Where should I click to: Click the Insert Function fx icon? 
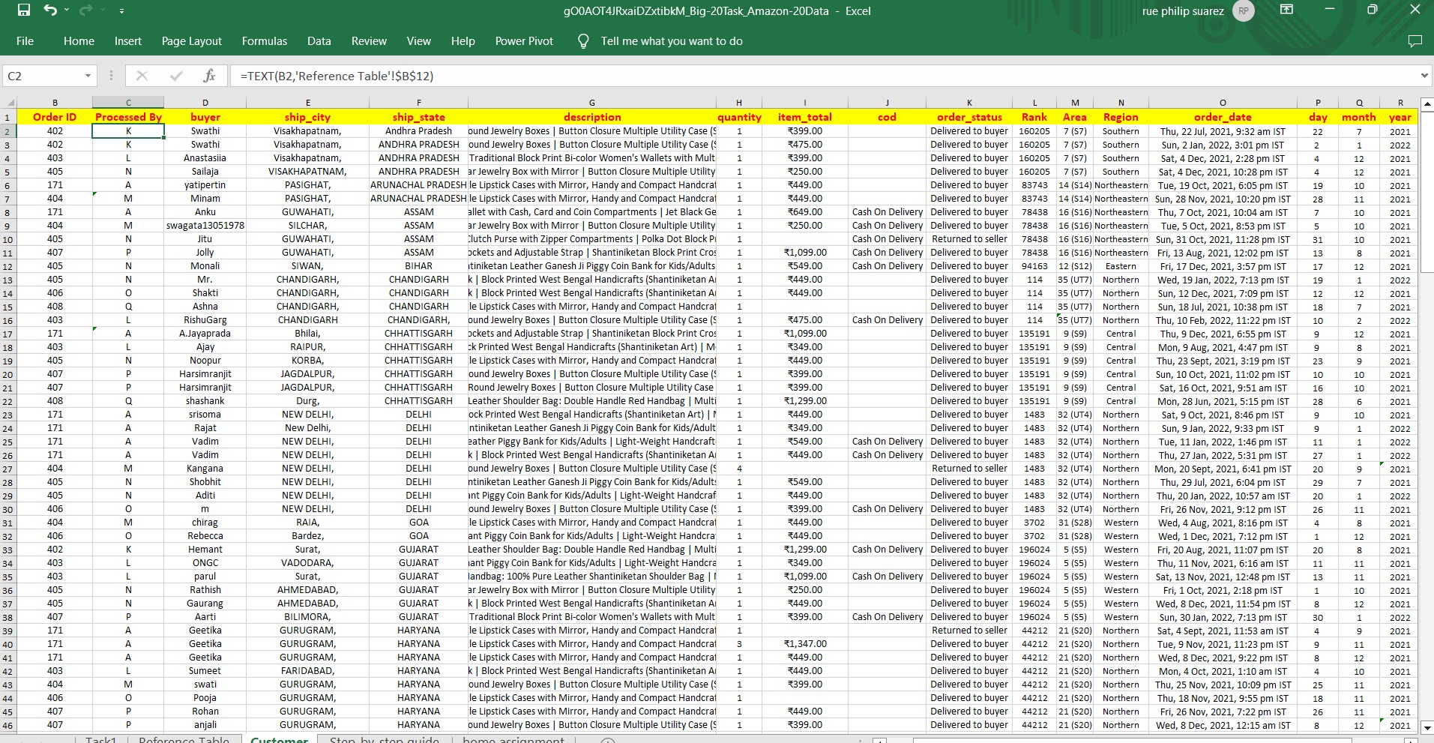[x=209, y=76]
